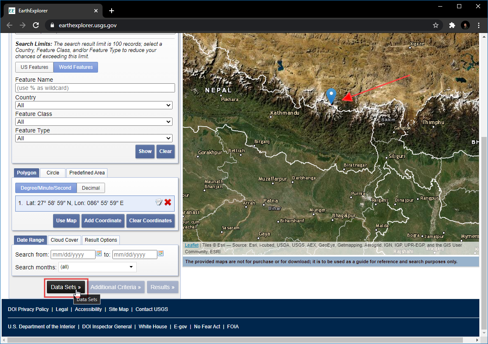Reload the page with refresh icon

(x=36, y=25)
